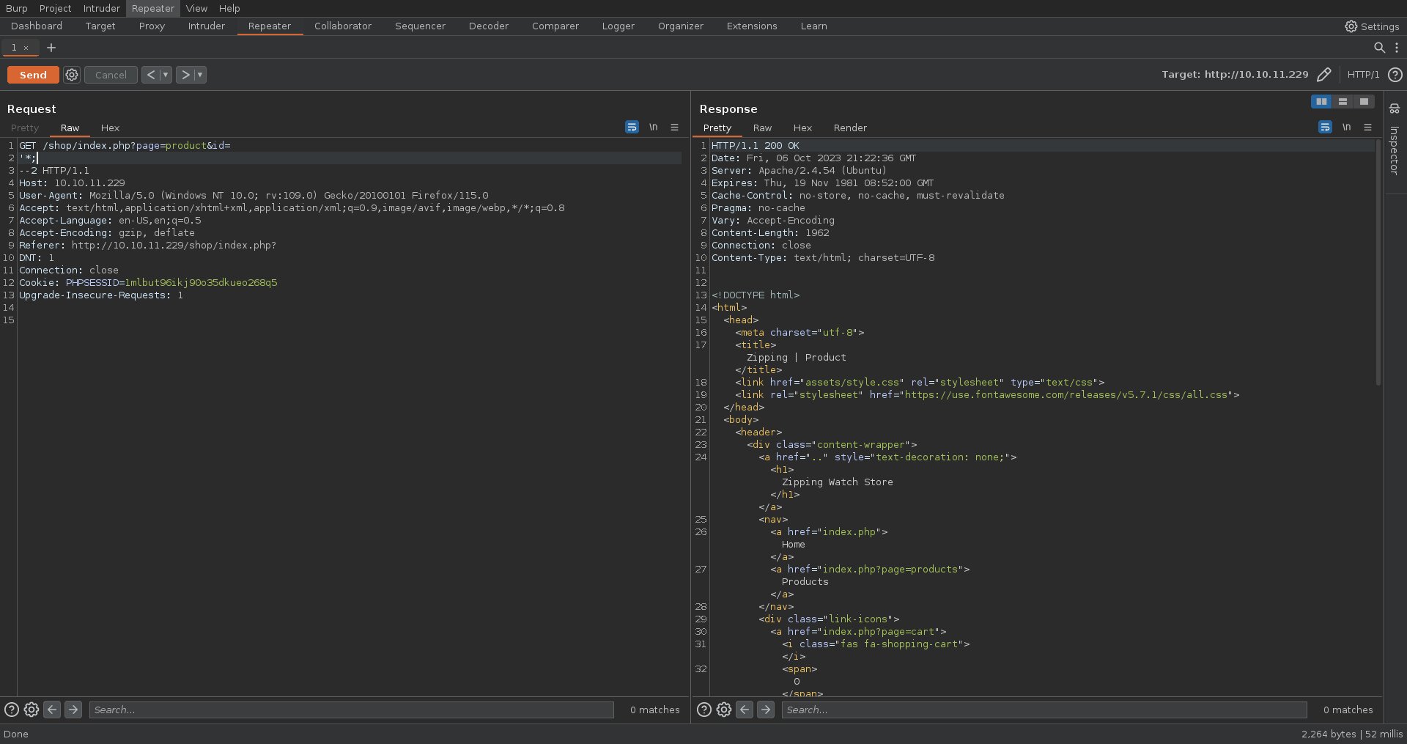Switch to Proxy tab
1407x744 pixels.
pyautogui.click(x=152, y=26)
